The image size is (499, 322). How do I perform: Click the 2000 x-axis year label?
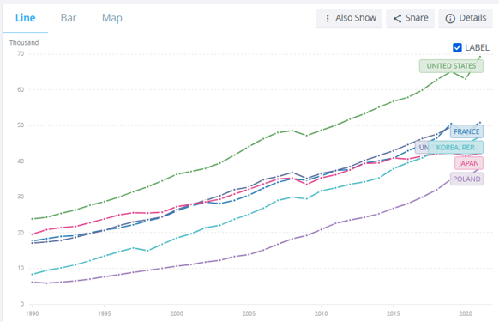(x=177, y=313)
